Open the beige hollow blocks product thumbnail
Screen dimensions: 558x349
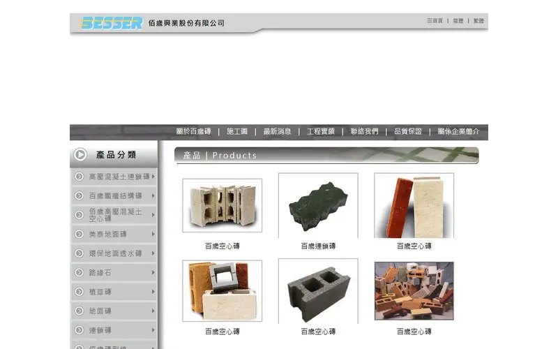[223, 205]
